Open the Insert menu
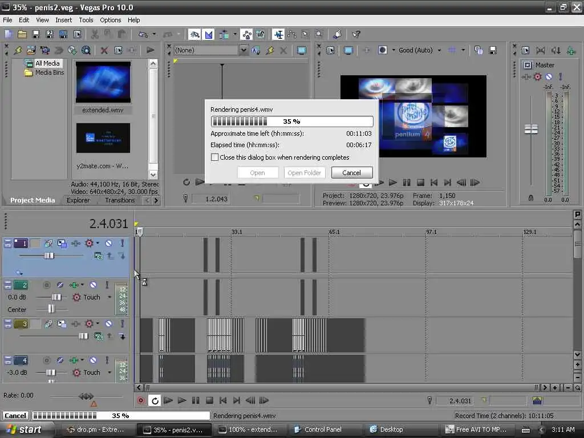This screenshot has height=438, width=584. click(64, 20)
